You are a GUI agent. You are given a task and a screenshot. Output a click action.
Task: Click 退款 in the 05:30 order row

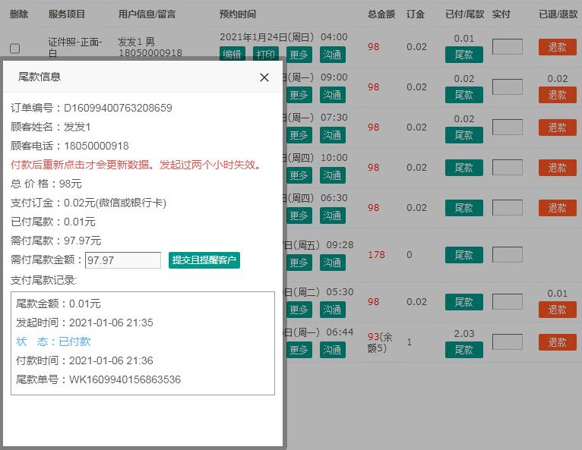(x=557, y=310)
